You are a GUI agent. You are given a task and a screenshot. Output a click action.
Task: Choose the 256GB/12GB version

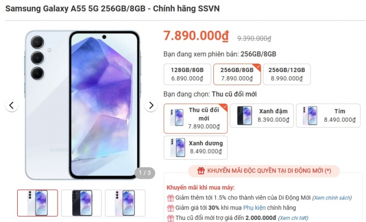pos(287,74)
